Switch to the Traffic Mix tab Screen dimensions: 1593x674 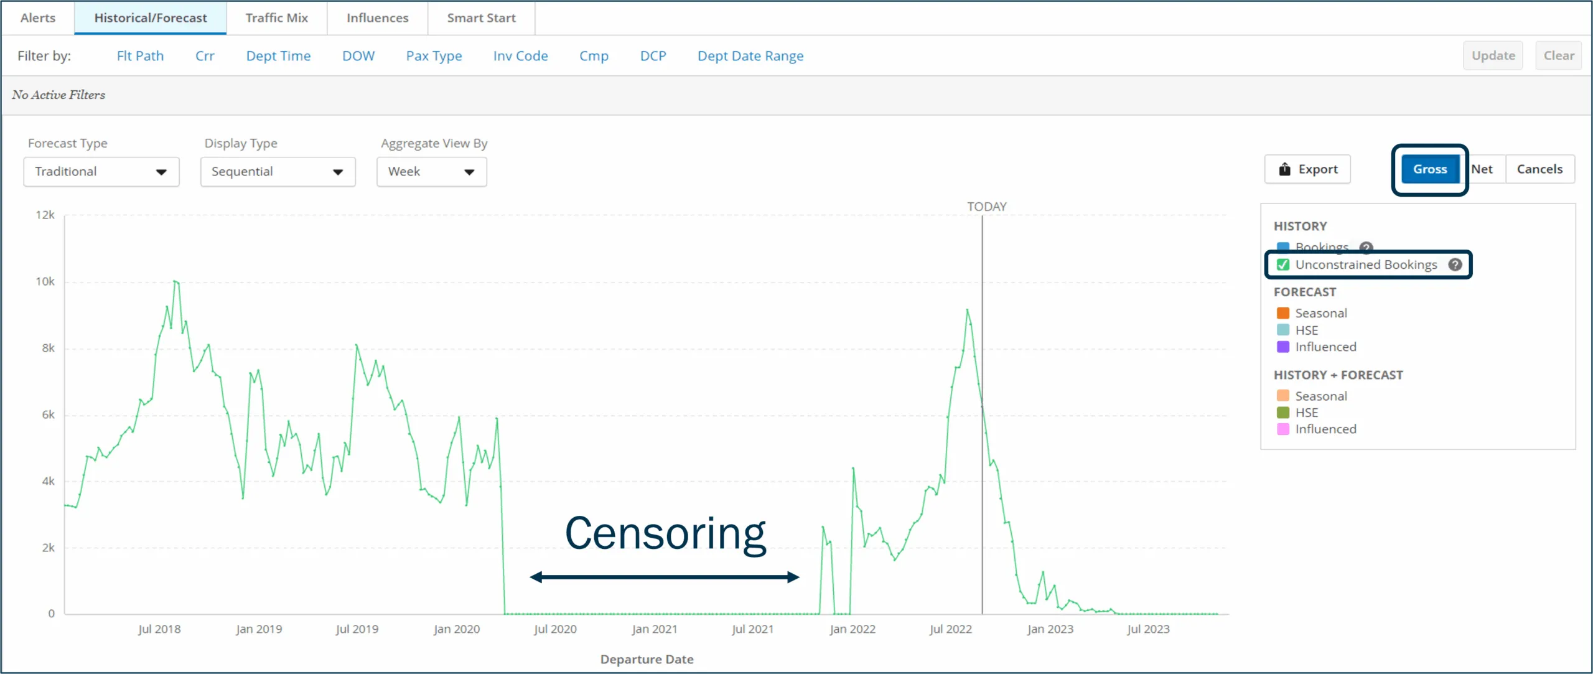point(276,18)
